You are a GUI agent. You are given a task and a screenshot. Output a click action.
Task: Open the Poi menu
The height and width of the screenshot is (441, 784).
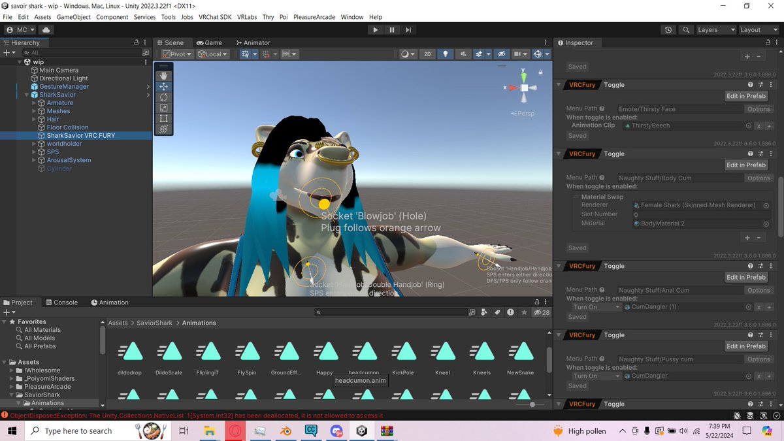tap(284, 17)
